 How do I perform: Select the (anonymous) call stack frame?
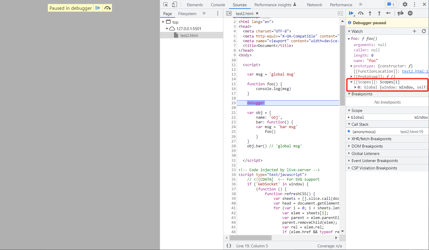coord(387,132)
